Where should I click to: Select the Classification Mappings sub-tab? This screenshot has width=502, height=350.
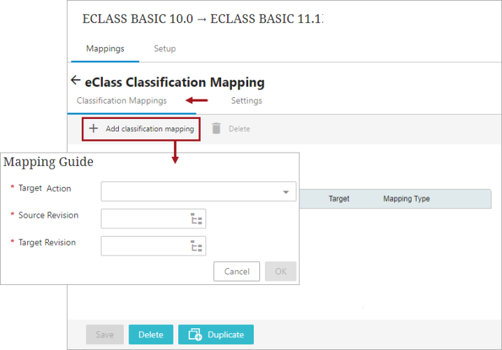coord(122,101)
